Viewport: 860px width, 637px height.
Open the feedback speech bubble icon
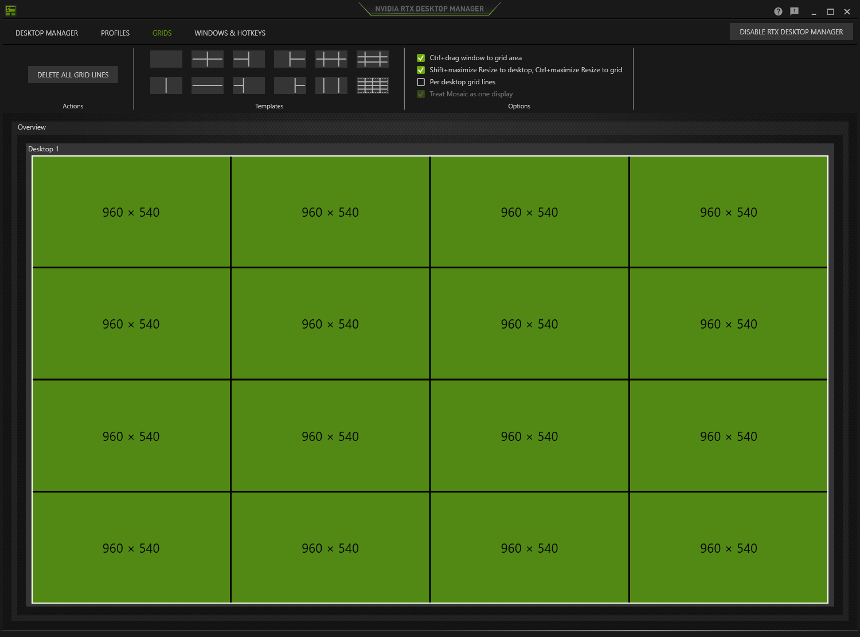tap(794, 11)
